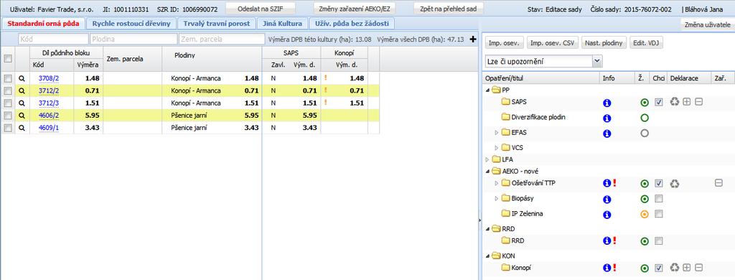Click plus declaration icon in SAPS row
This screenshot has height=280, width=735.
point(687,101)
